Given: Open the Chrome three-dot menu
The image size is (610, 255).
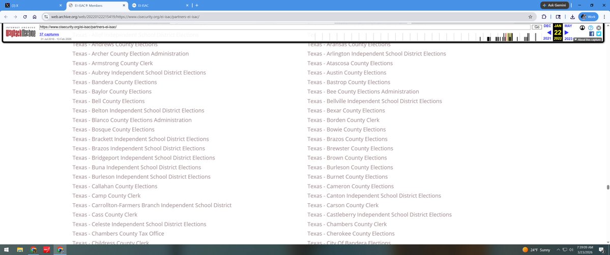Looking at the screenshot, I should coord(603,16).
